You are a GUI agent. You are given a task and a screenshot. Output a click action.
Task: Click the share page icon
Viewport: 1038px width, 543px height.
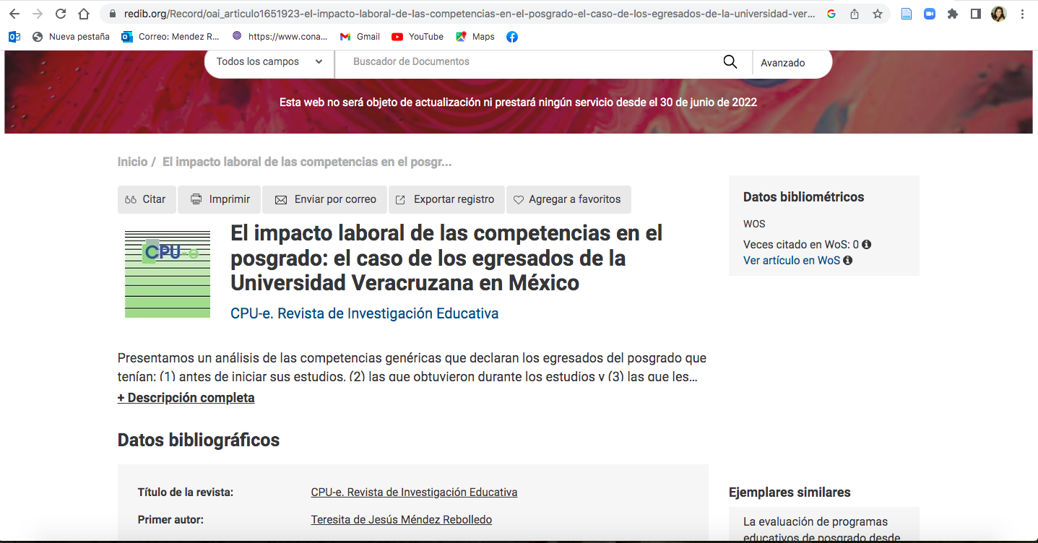pyautogui.click(x=855, y=14)
